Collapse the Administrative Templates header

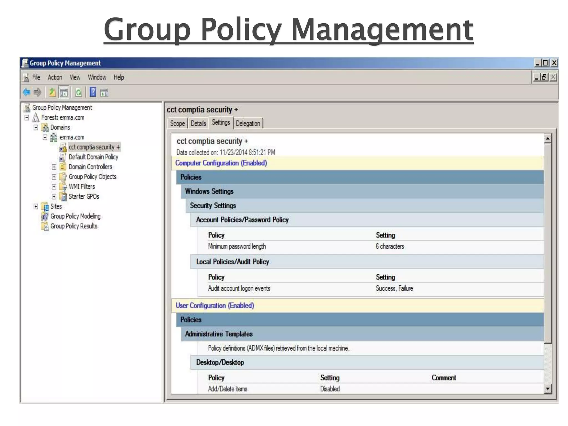coord(362,334)
